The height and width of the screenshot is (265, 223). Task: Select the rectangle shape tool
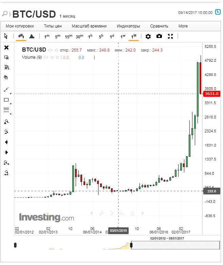(x=6, y=100)
